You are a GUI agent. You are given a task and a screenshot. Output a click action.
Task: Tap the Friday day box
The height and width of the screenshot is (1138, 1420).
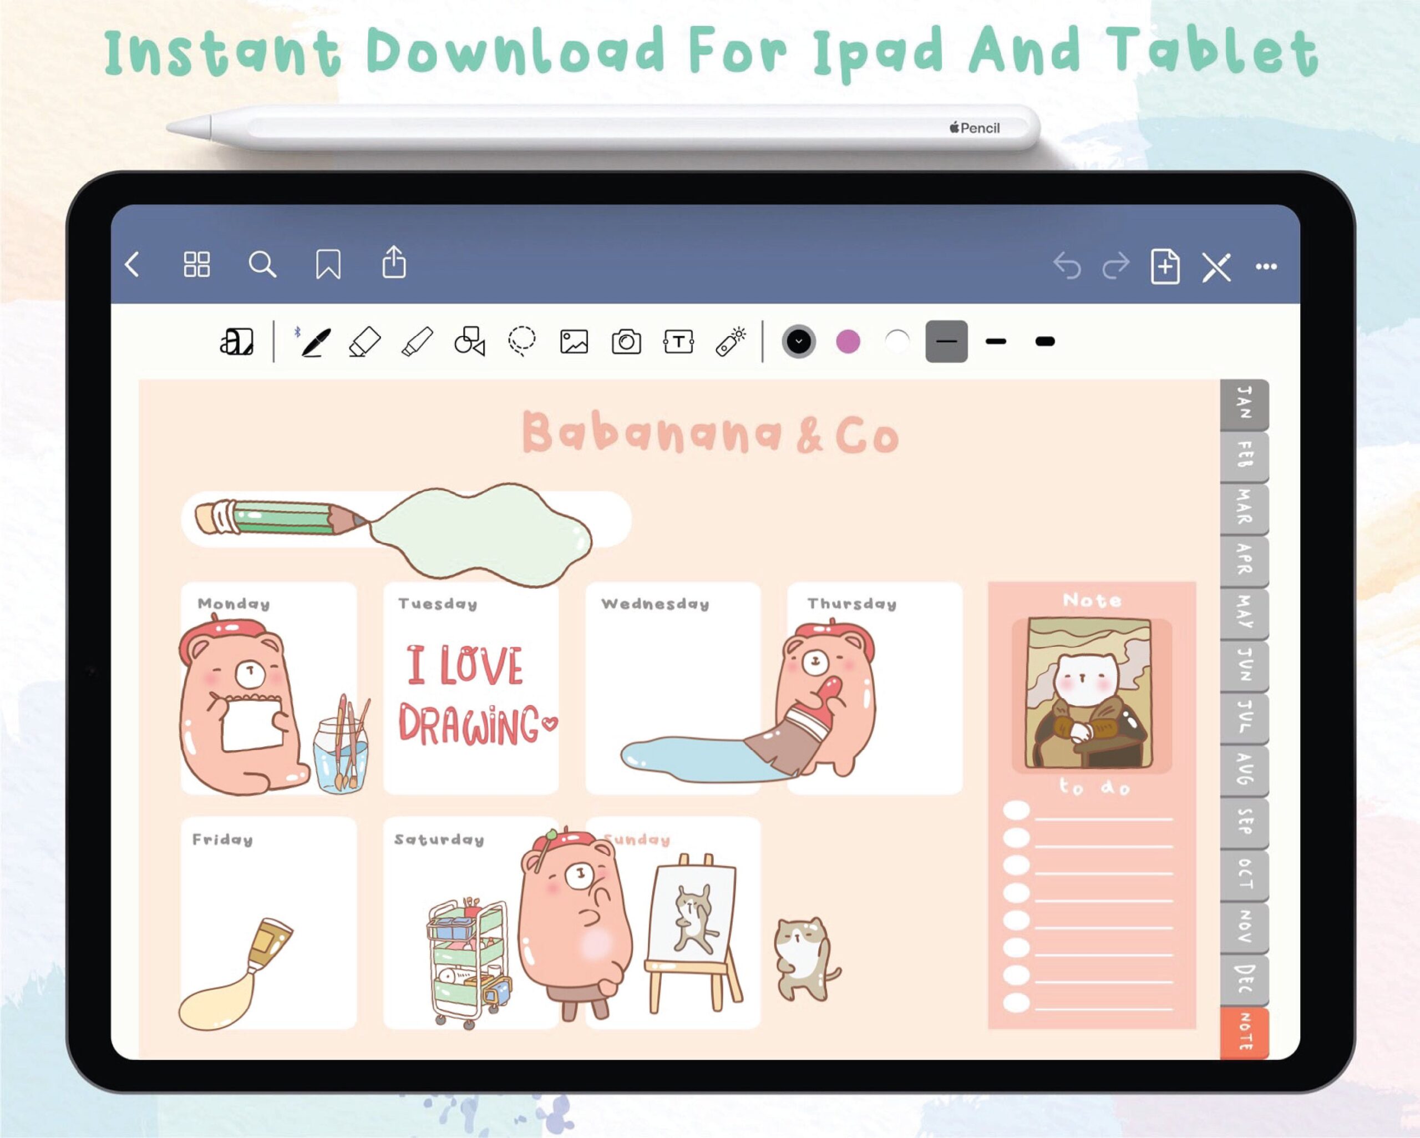pos(268,923)
